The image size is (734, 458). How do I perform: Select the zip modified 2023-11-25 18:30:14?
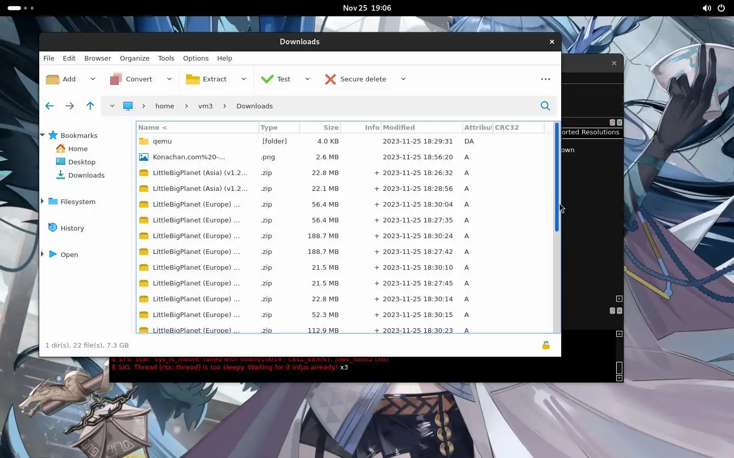[345, 299]
